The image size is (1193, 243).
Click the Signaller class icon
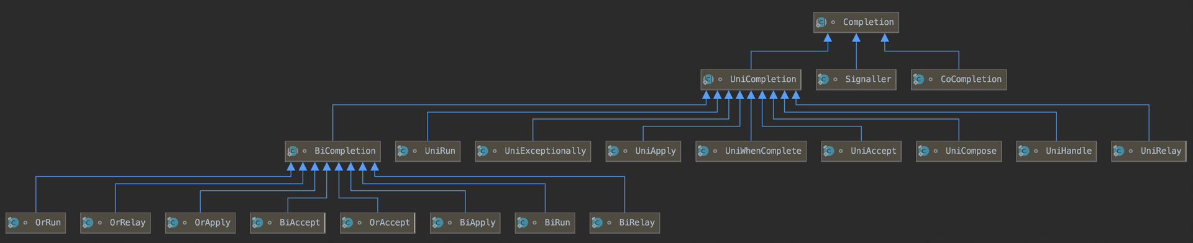pyautogui.click(x=823, y=79)
